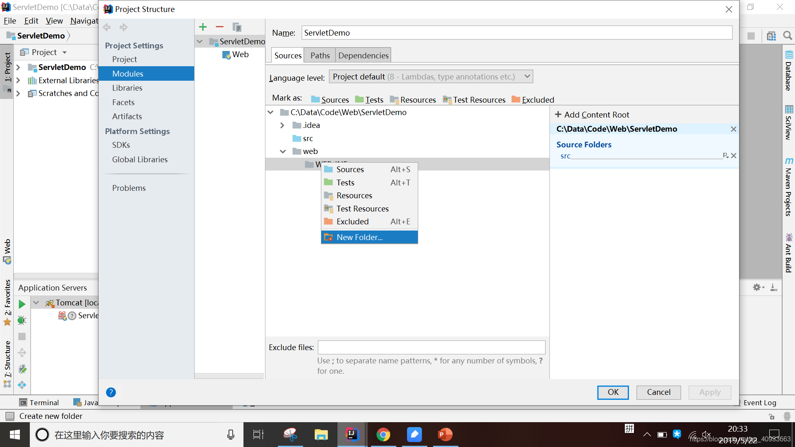The width and height of the screenshot is (795, 447).
Task: Go back using the left arrow in Project Structure
Action: [x=107, y=27]
